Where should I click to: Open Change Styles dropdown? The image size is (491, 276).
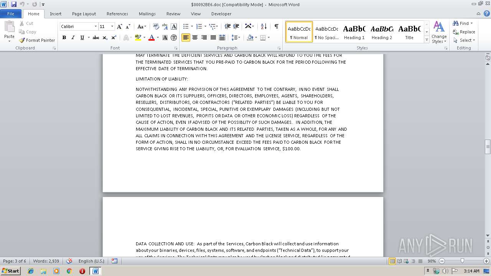(439, 32)
